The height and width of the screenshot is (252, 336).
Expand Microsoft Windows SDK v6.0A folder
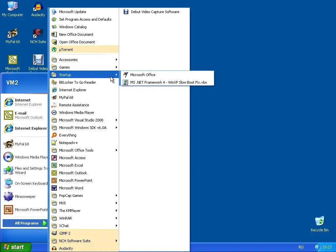point(84,128)
